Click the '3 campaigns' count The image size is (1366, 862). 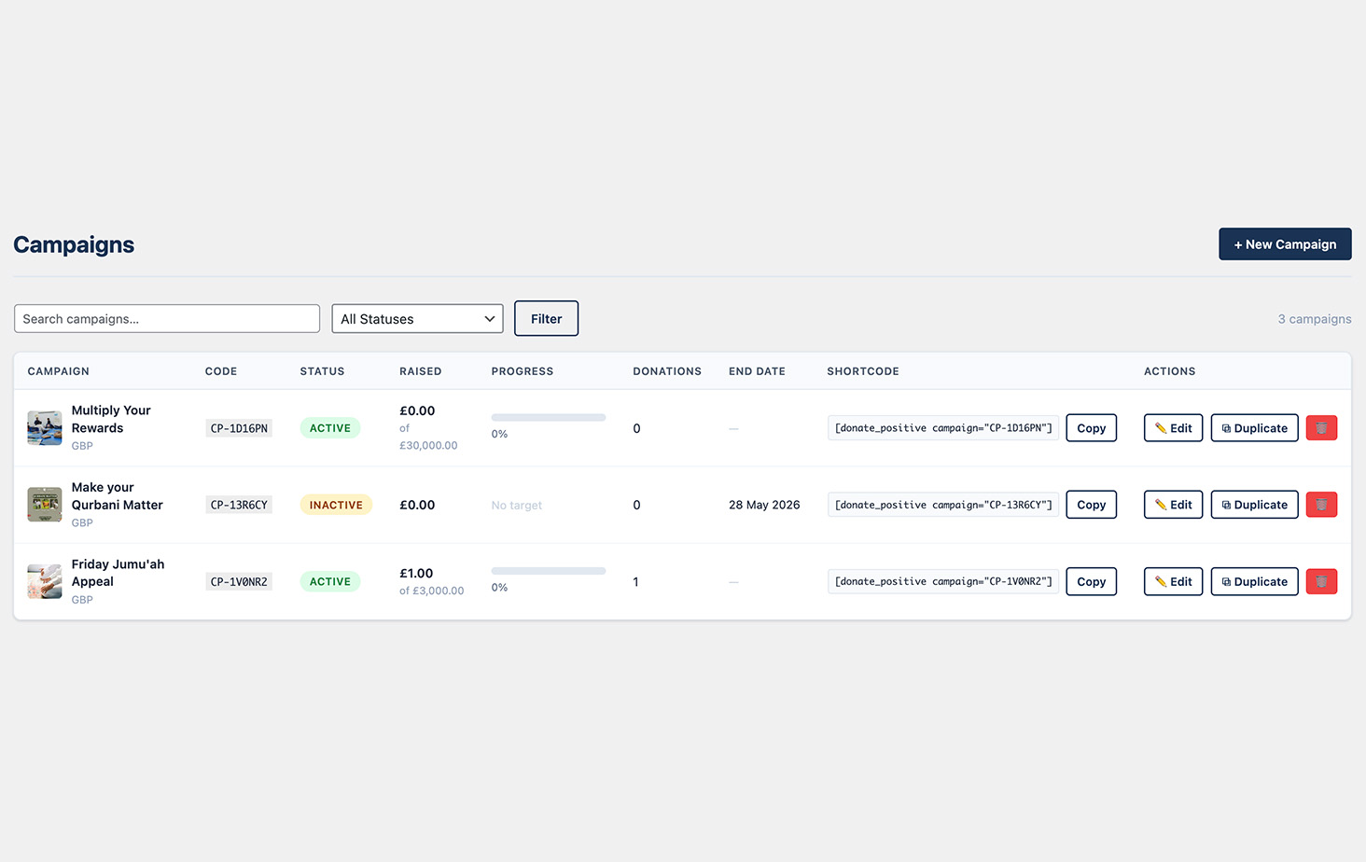point(1315,318)
